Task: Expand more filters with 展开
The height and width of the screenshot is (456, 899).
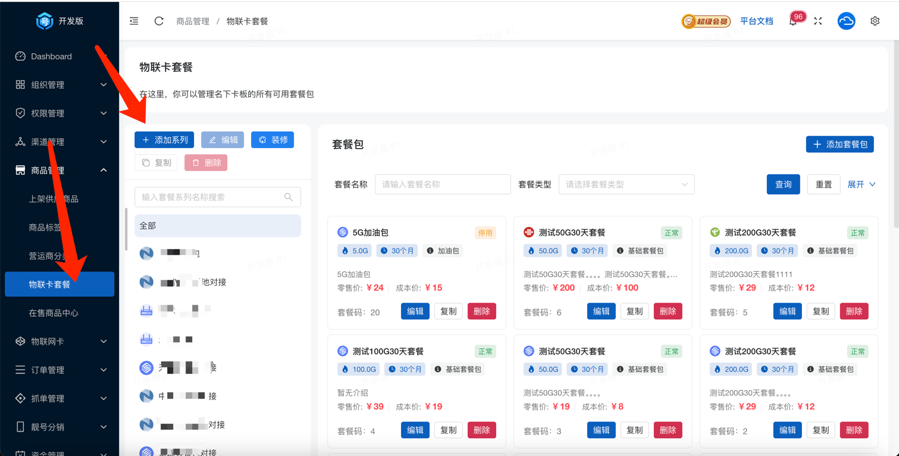Action: (861, 184)
